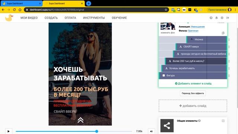Select более 200 тыс руб в месяц? element

point(196,61)
